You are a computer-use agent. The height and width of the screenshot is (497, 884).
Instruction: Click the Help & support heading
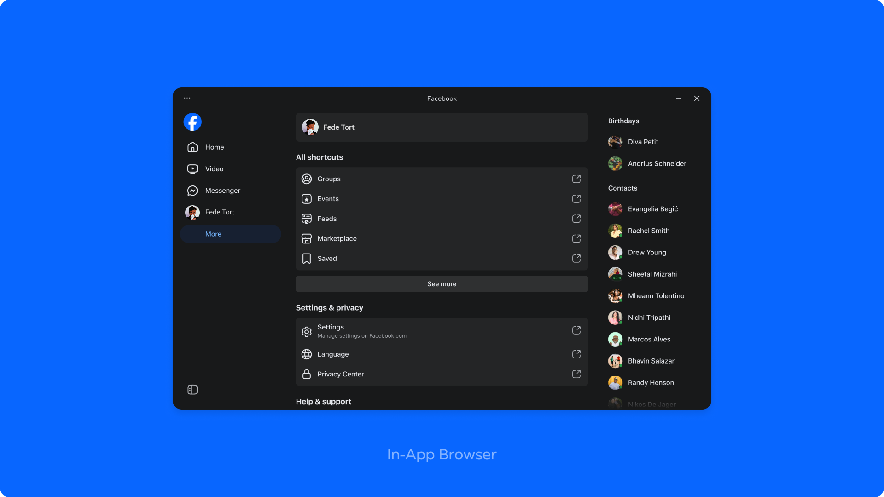click(x=323, y=402)
